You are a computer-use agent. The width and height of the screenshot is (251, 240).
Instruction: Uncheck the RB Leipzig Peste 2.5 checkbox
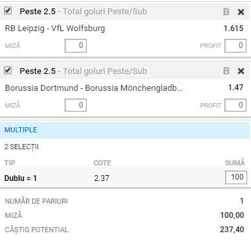pos(8,10)
